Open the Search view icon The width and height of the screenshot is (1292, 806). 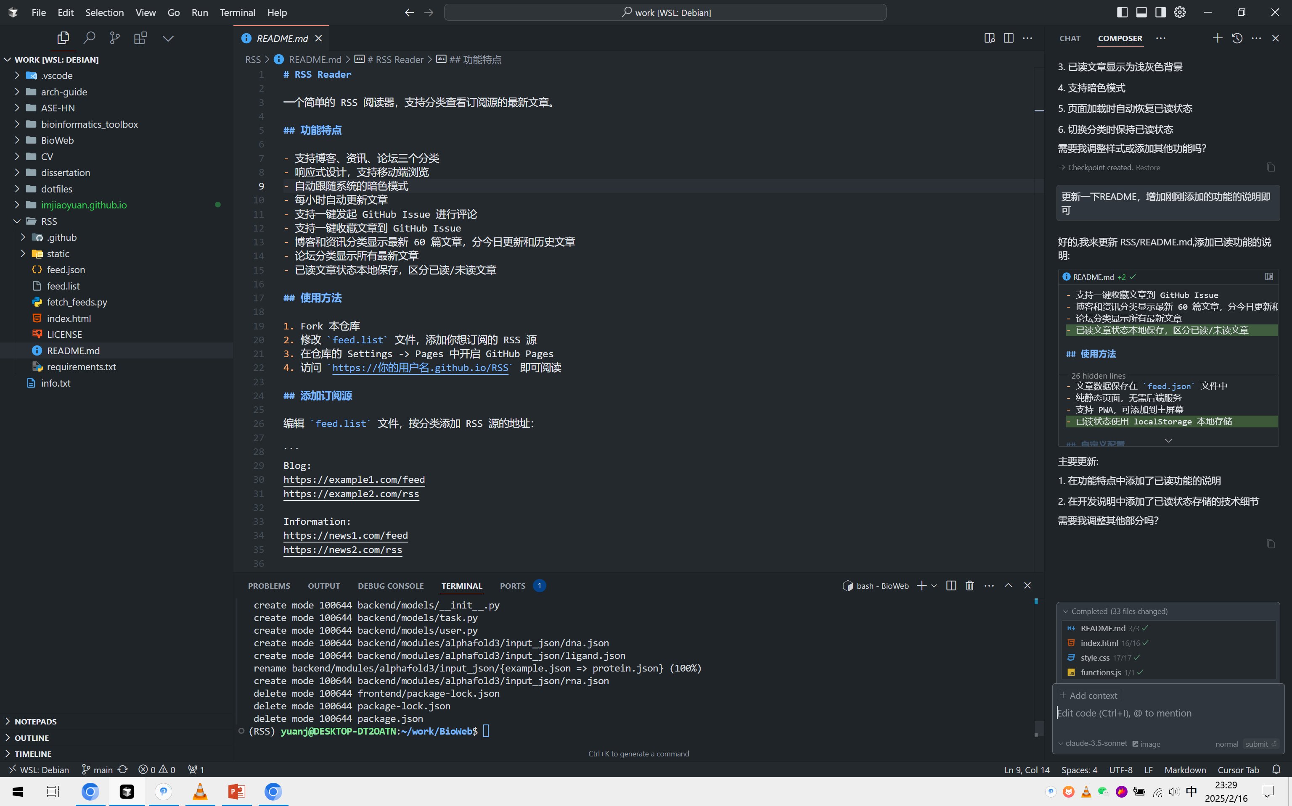89,38
